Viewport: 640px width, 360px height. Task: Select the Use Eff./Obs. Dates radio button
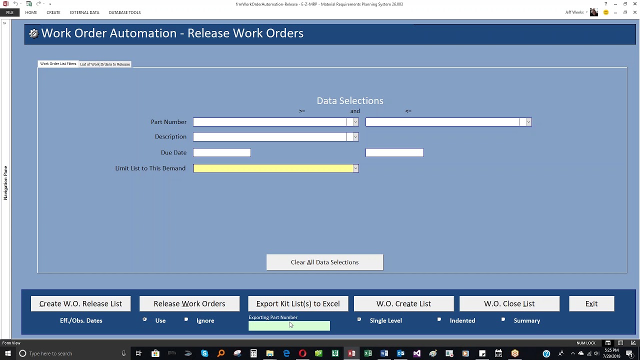(145, 319)
